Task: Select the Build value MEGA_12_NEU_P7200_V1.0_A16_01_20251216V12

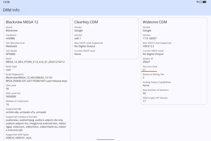Action: [x=35, y=62]
